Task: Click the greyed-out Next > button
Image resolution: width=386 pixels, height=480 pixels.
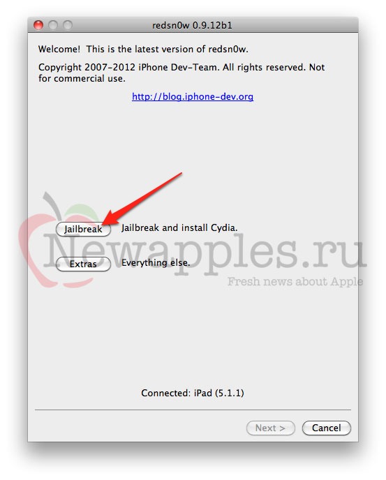Action: coord(271,428)
